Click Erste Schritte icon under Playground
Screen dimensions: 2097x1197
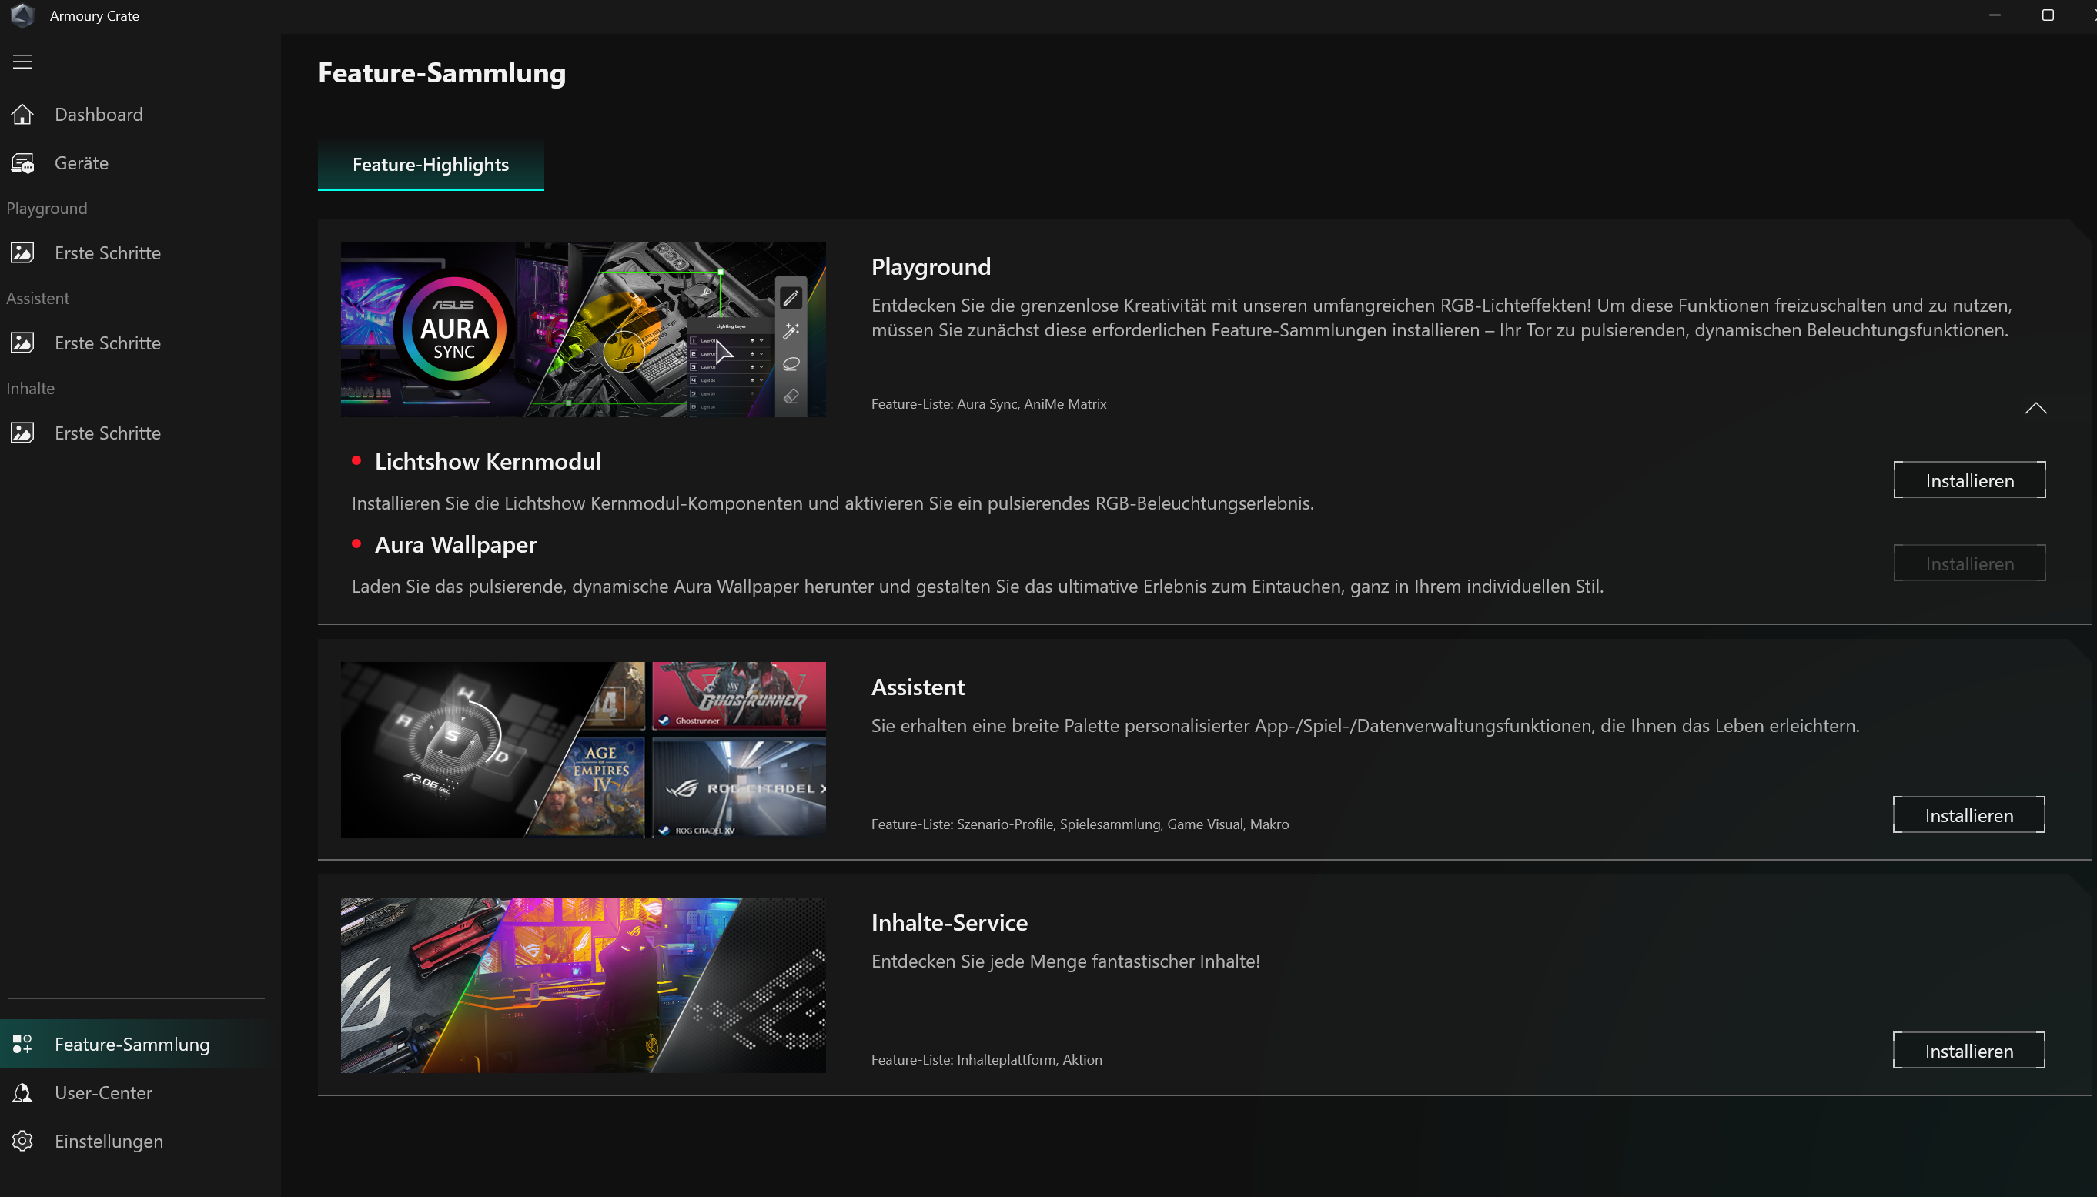[x=22, y=253]
